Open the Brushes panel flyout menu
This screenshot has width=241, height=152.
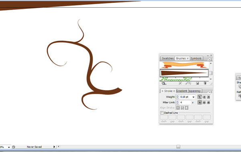tap(210, 59)
